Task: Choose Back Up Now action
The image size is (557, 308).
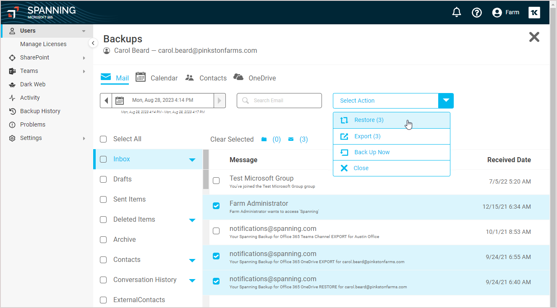Action: [x=392, y=152]
